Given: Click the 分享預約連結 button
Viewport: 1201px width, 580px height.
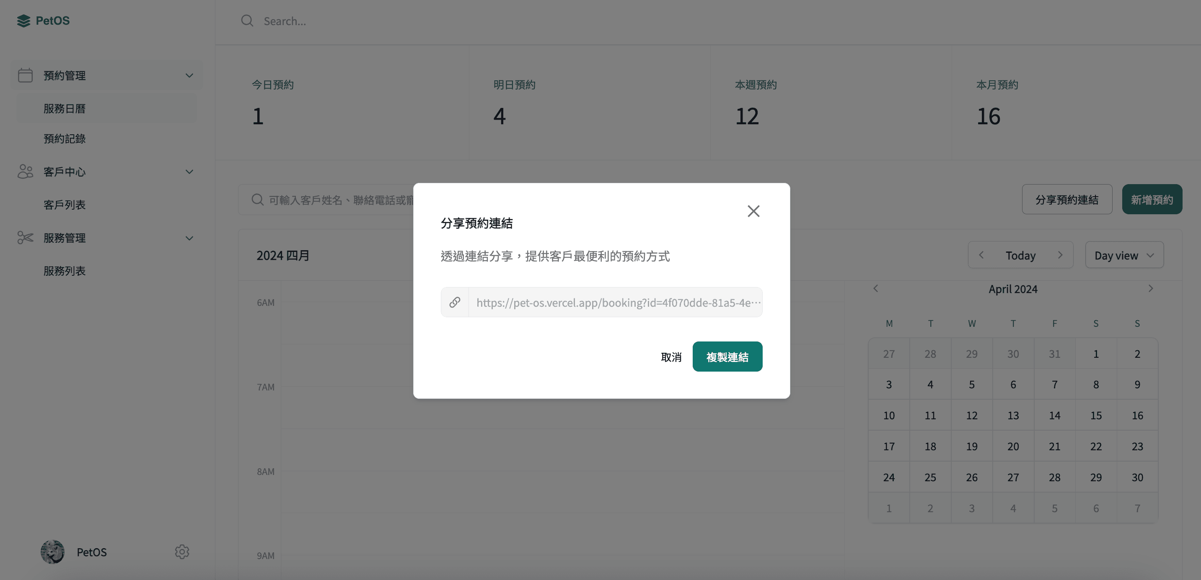Looking at the screenshot, I should (x=1067, y=200).
